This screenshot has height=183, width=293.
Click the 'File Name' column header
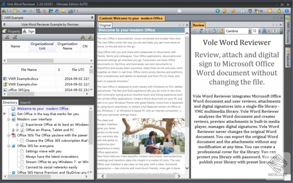pyautogui.click(x=29, y=70)
